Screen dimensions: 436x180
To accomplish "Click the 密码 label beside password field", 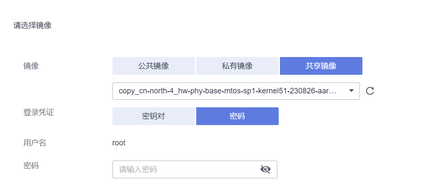I will (31, 166).
